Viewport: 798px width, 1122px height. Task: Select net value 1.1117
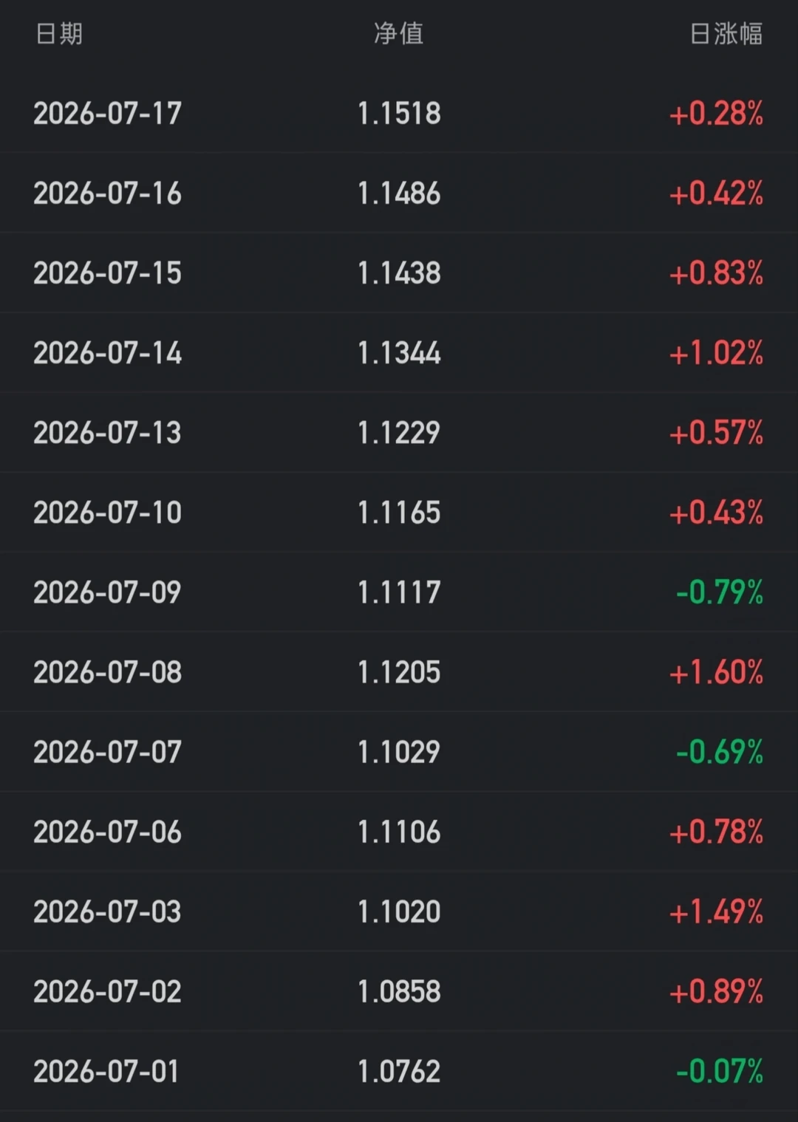point(399,592)
